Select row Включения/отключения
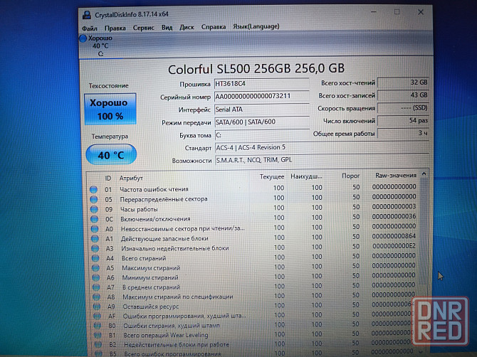Screen dimensions: 477x357 [253, 218]
